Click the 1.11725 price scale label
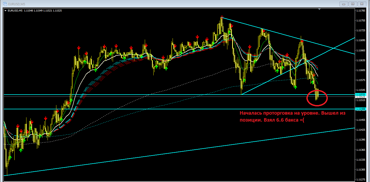The image size is (370, 182). pyautogui.click(x=361, y=30)
